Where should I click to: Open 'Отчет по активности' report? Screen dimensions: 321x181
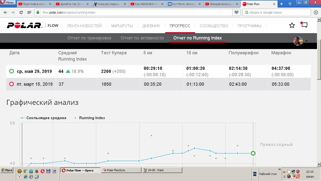coord(142,38)
